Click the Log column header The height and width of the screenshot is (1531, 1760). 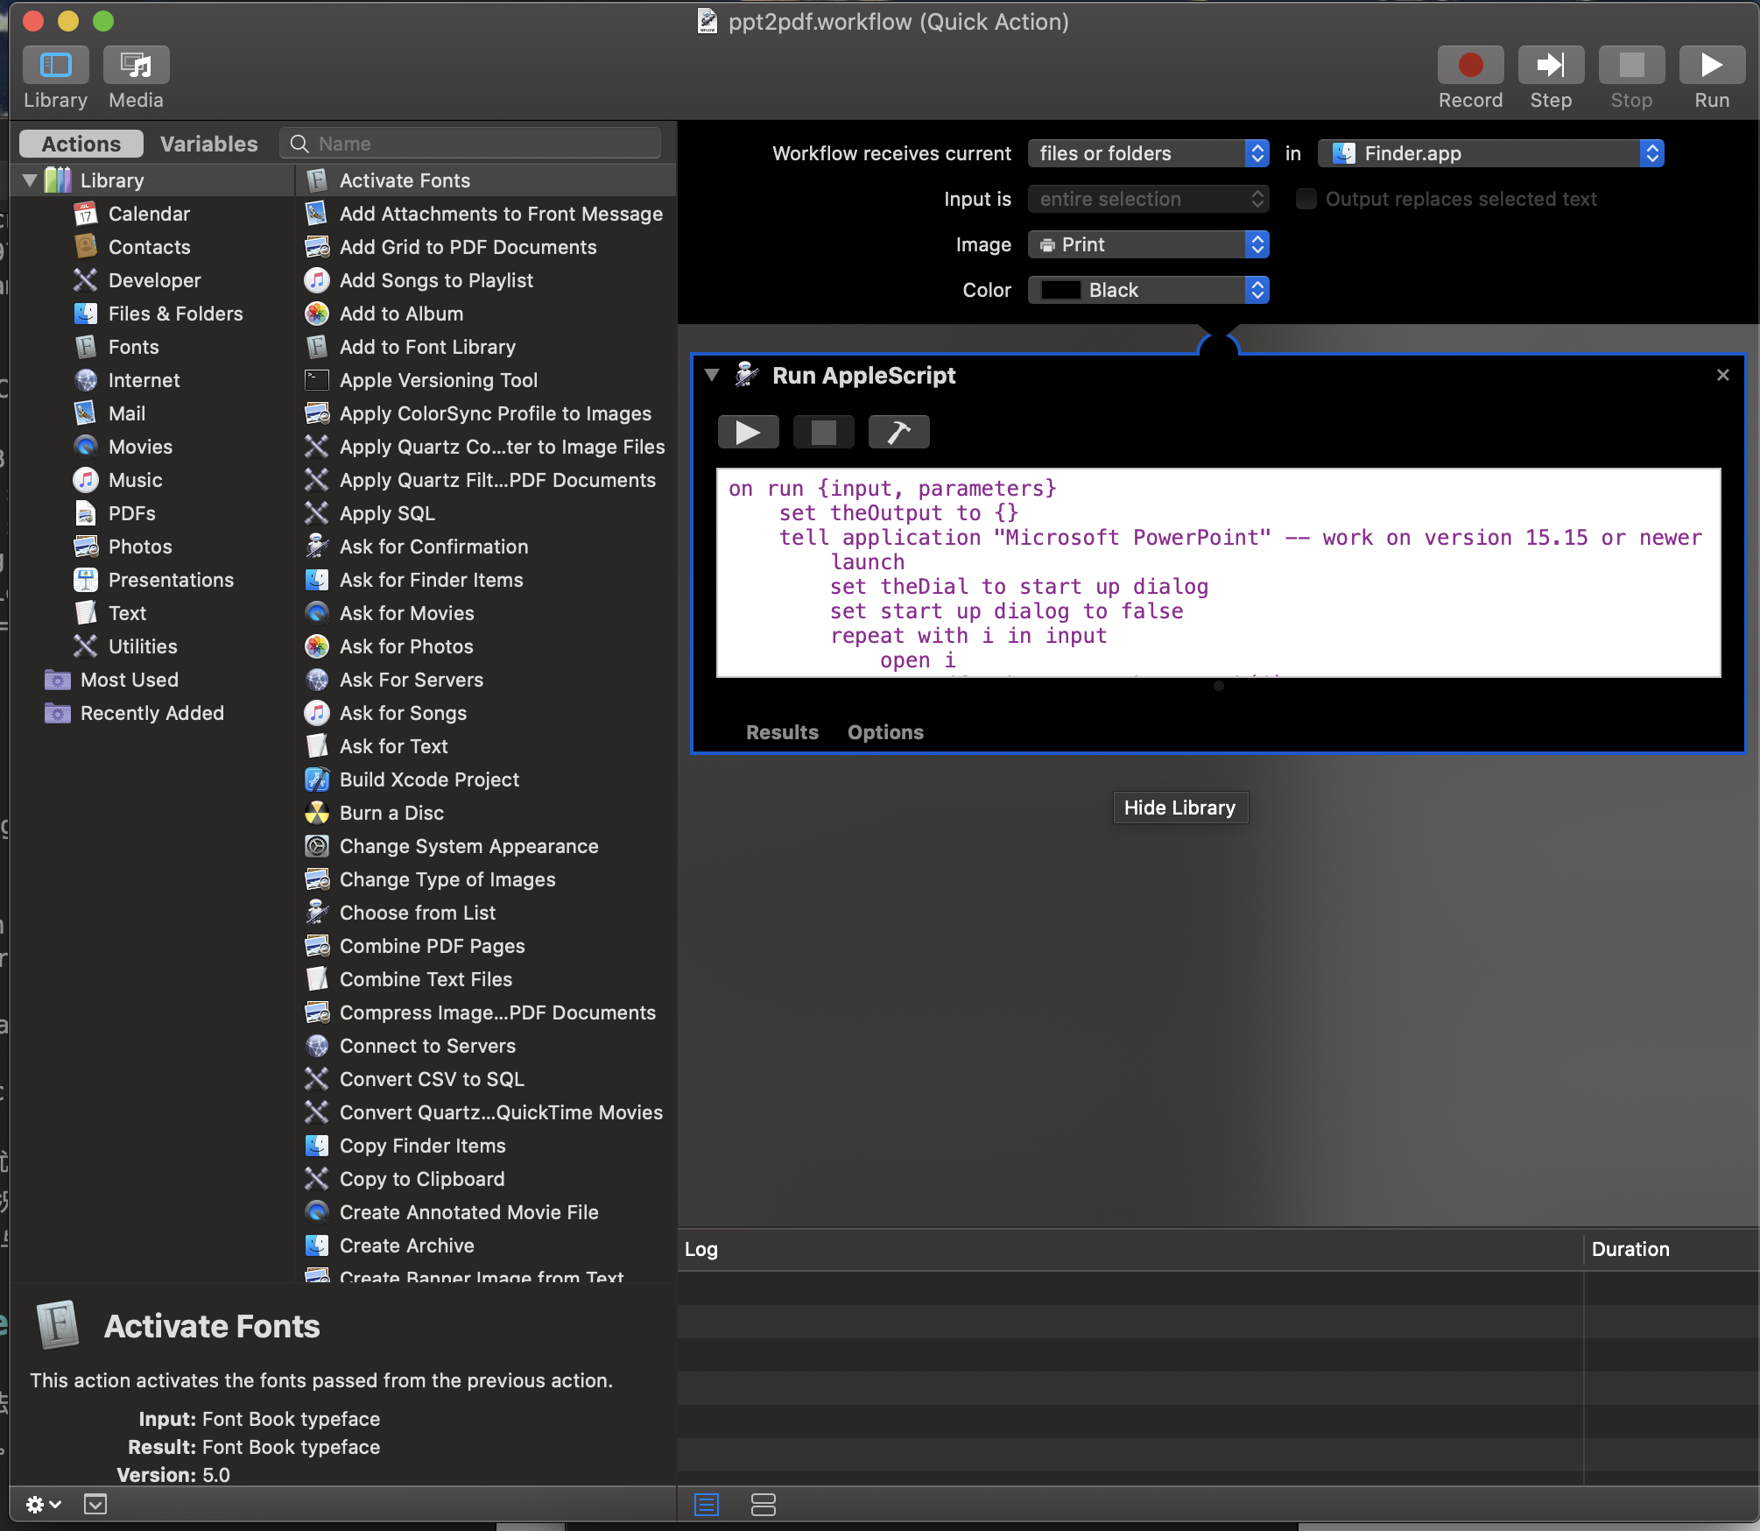coord(1130,1249)
